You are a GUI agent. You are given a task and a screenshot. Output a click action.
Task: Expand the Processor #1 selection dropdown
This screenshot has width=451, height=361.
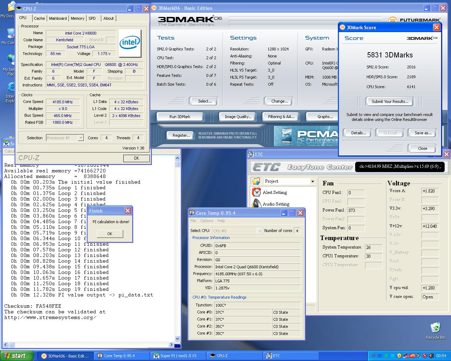80,138
